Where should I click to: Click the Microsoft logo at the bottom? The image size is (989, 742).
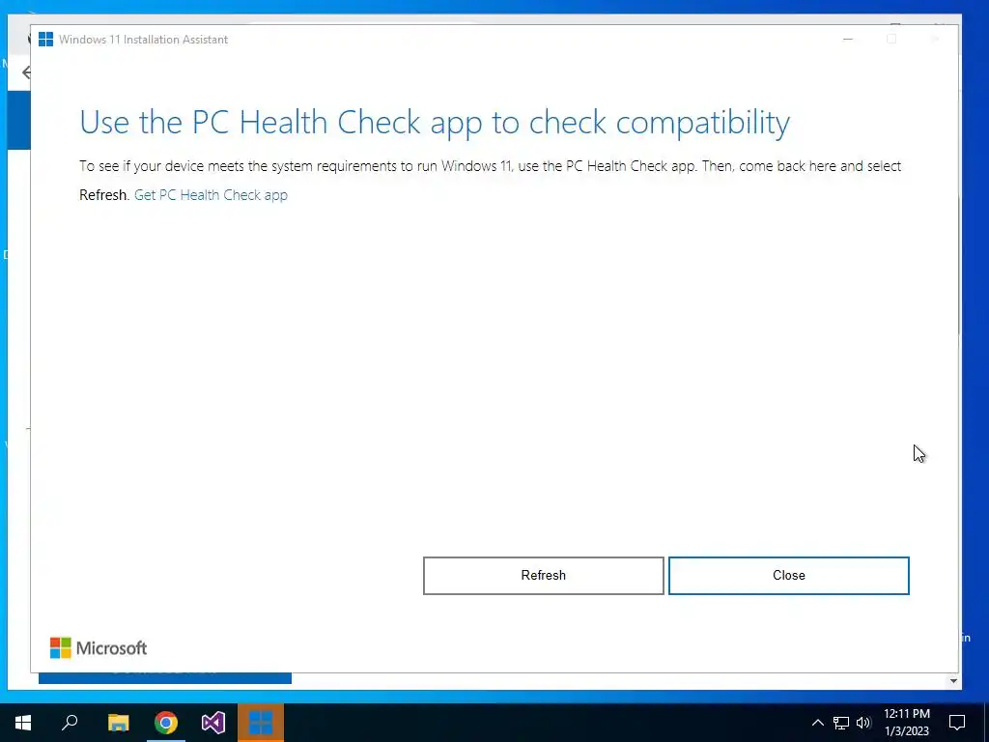coord(99,648)
